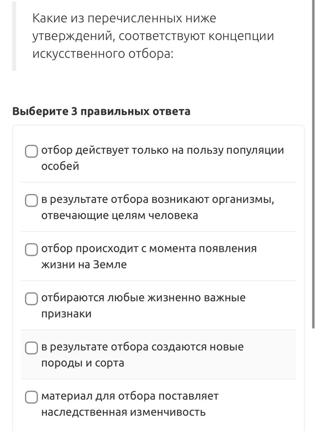Tick checkbox next to 'организмы, отвечающие целям человека'
This screenshot has width=317, height=431.
click(31, 201)
